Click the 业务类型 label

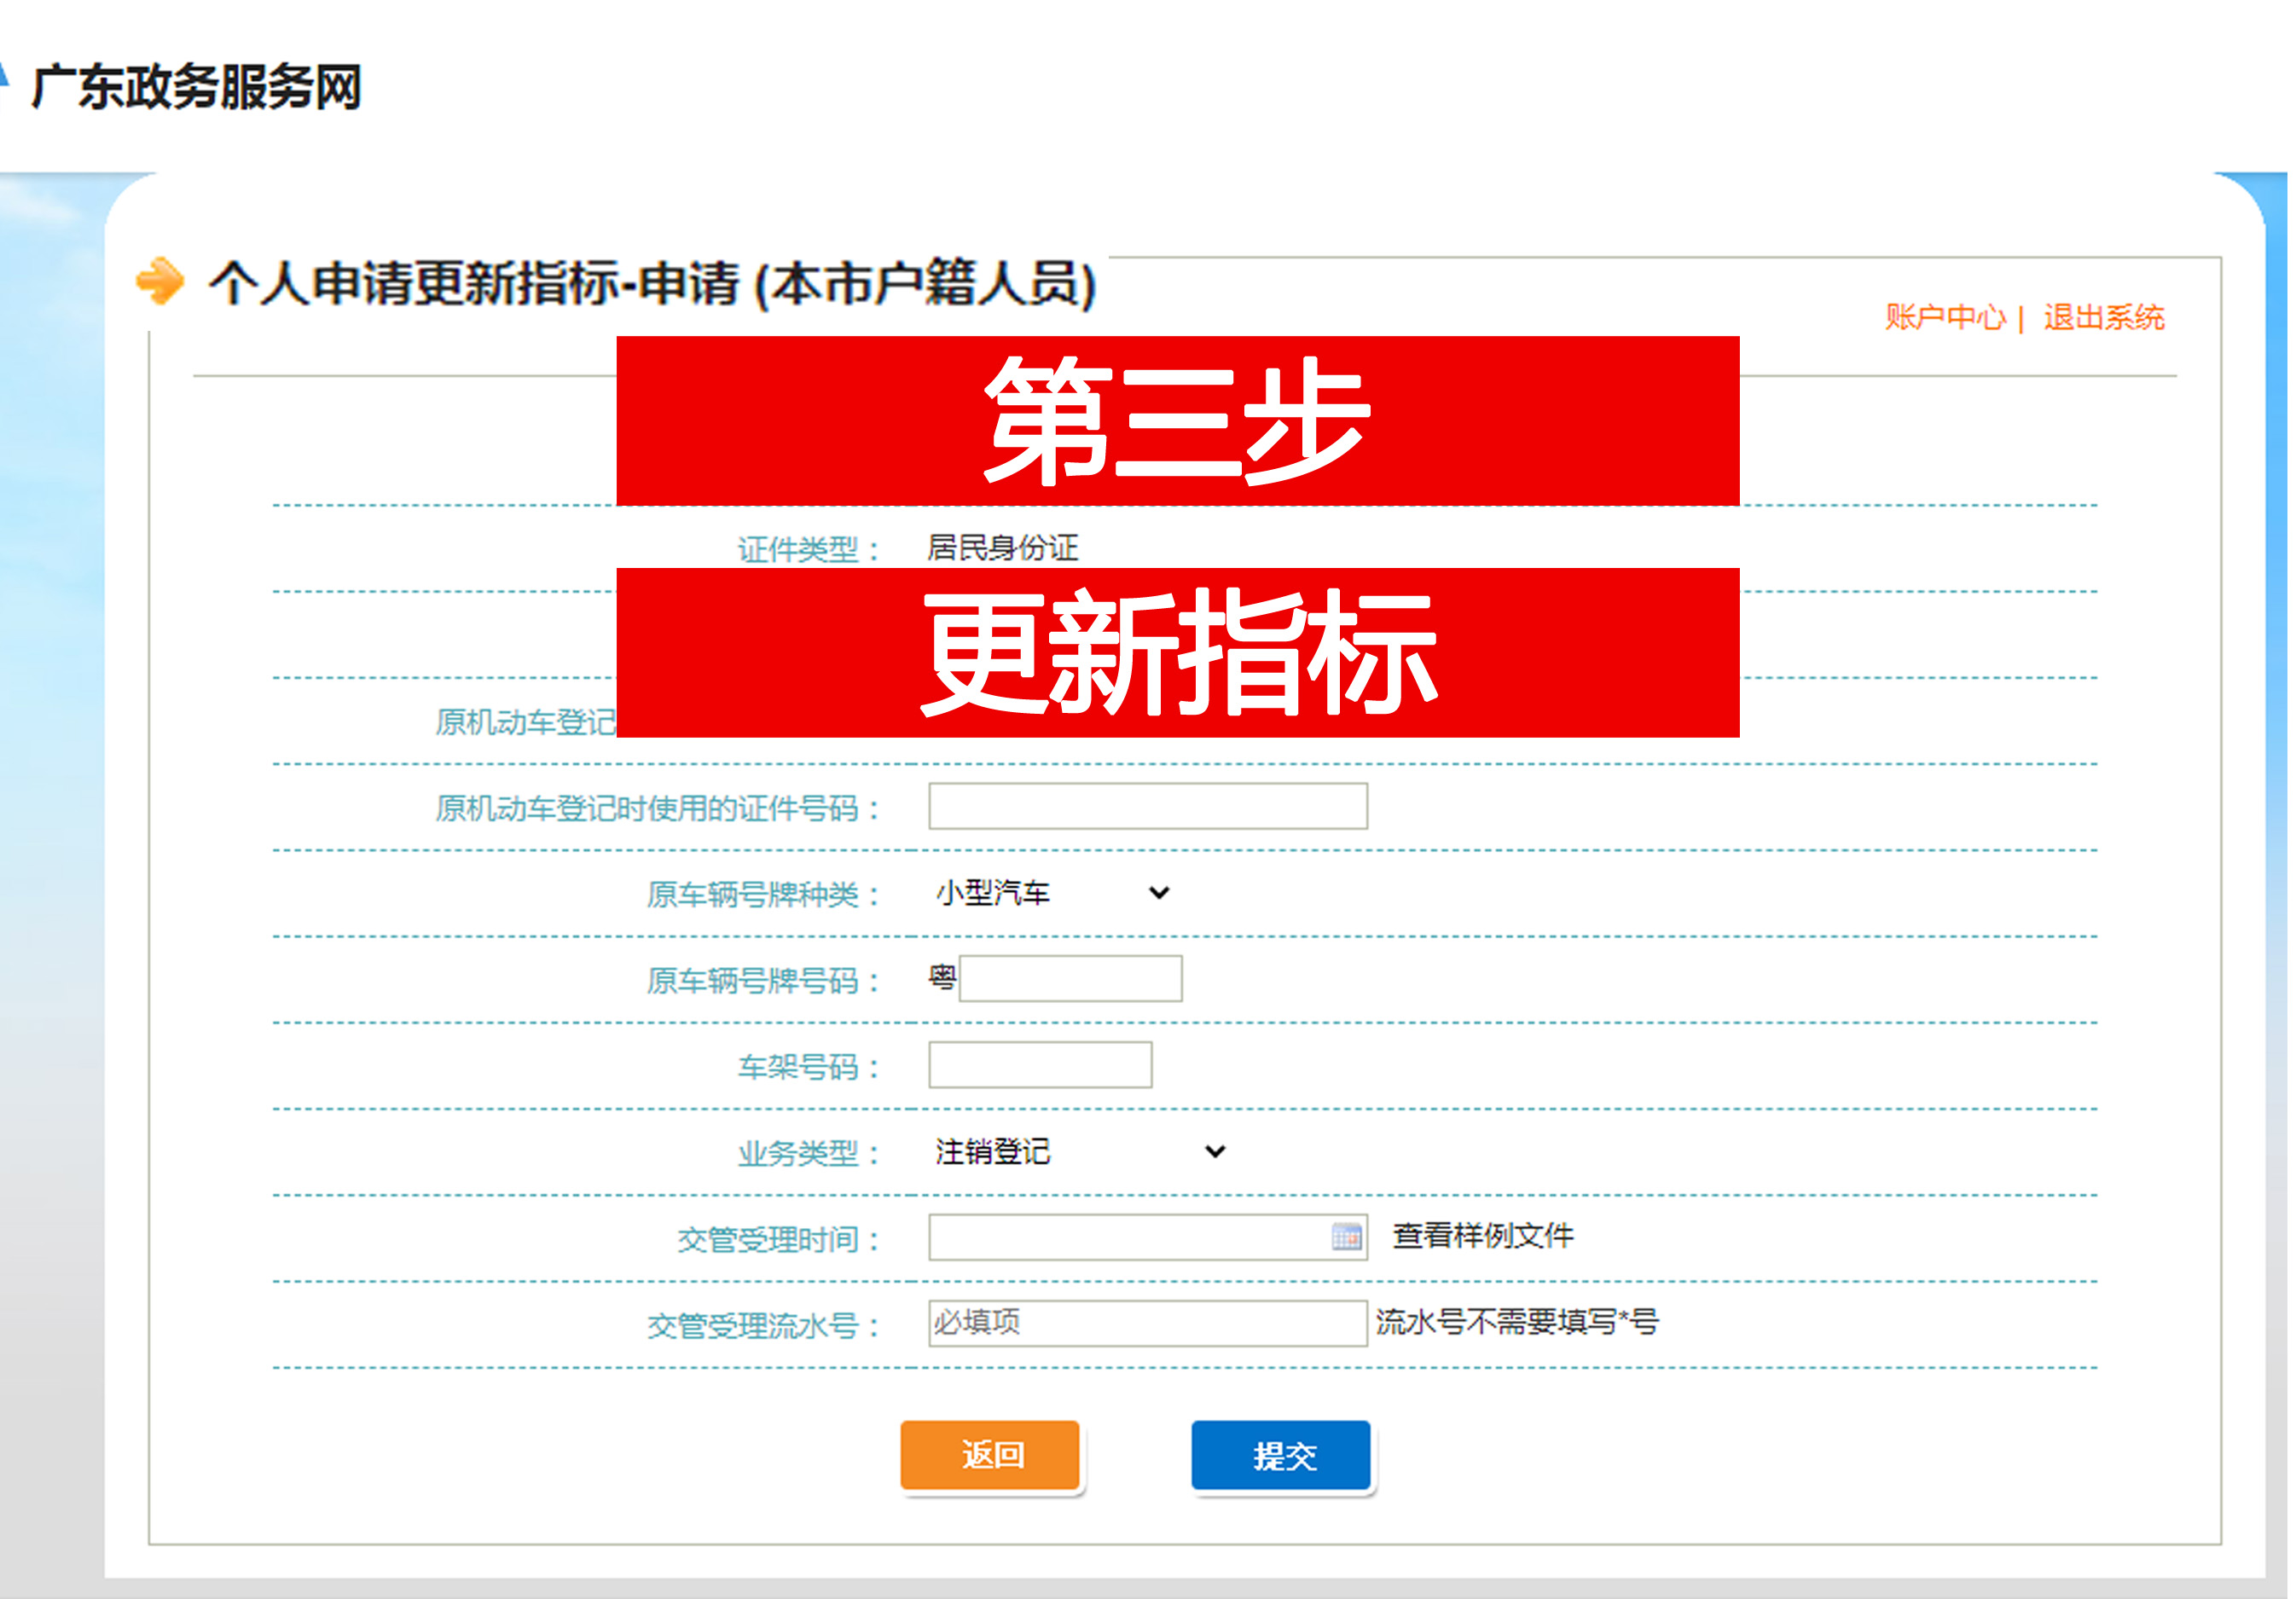coord(808,1153)
